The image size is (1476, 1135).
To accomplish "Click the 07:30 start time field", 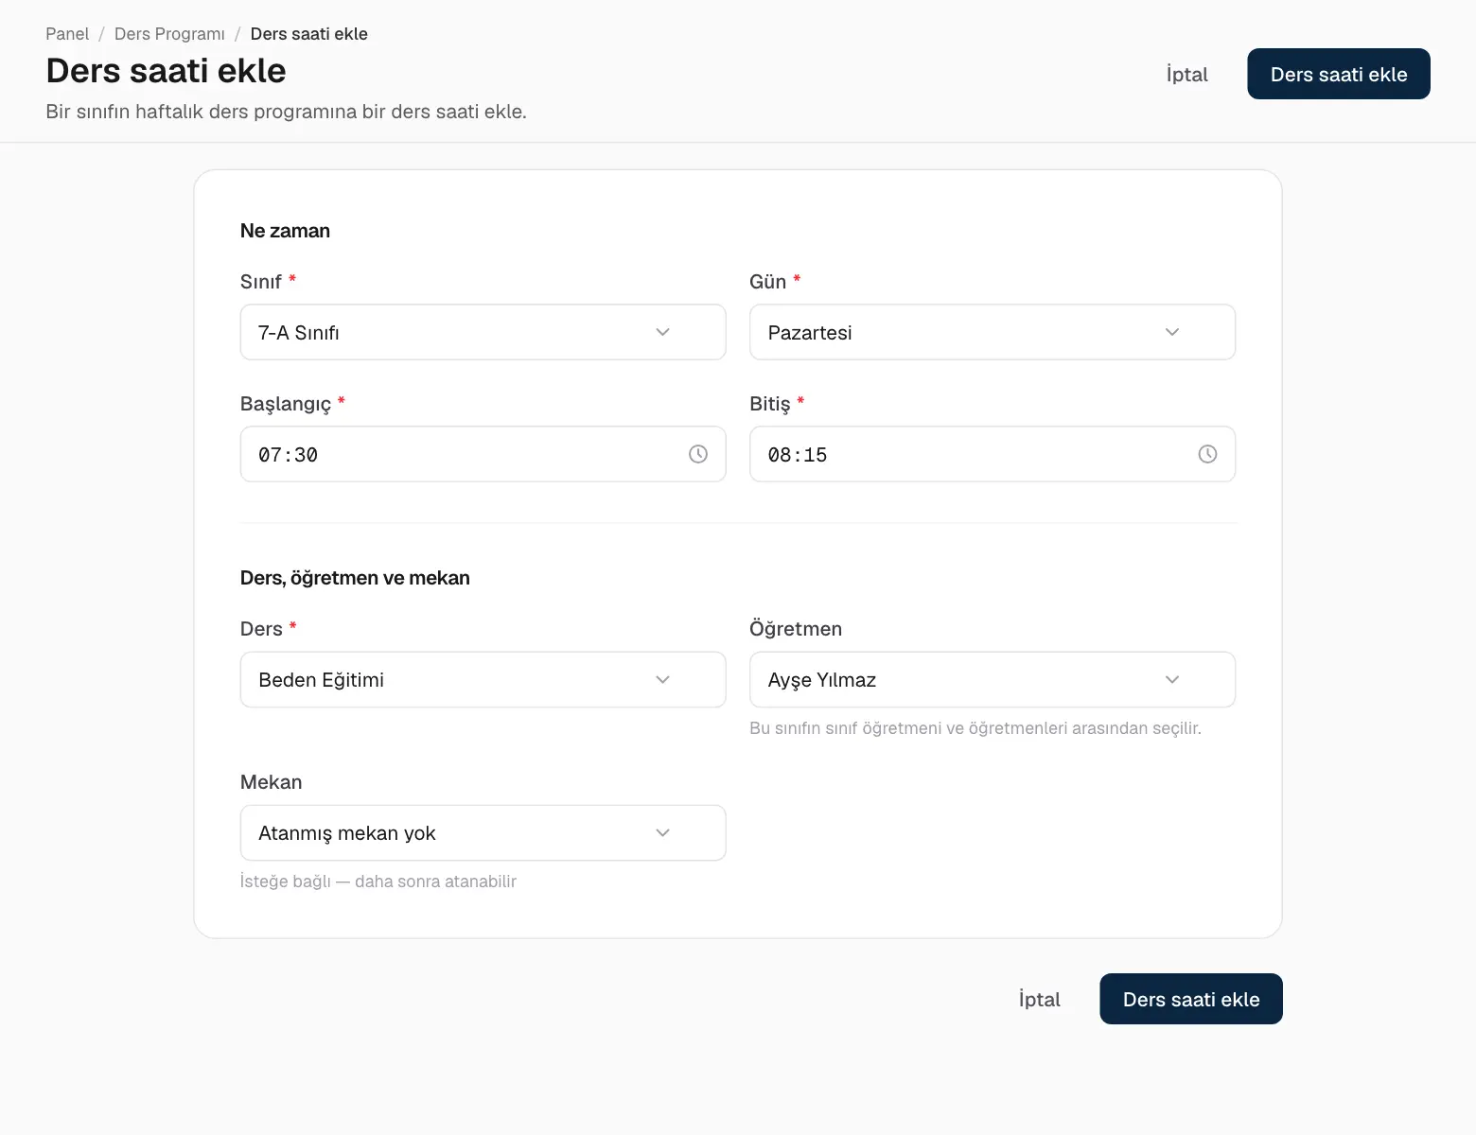I will 483,454.
